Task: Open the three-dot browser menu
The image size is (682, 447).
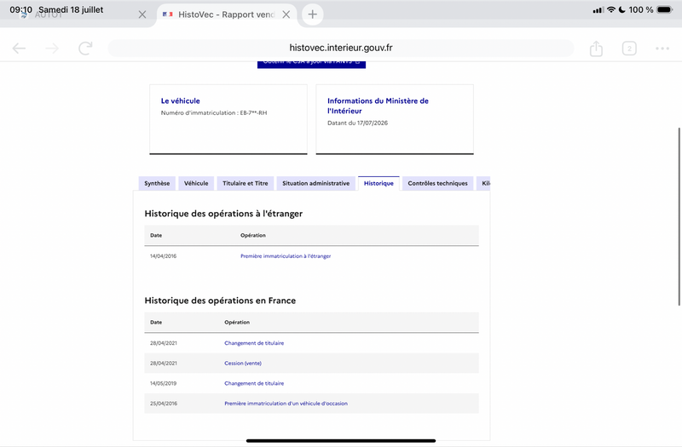Action: pyautogui.click(x=662, y=49)
